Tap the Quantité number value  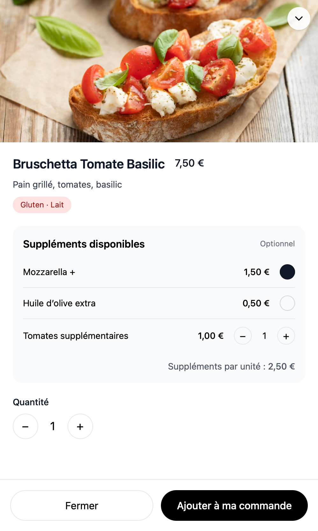[x=53, y=426]
